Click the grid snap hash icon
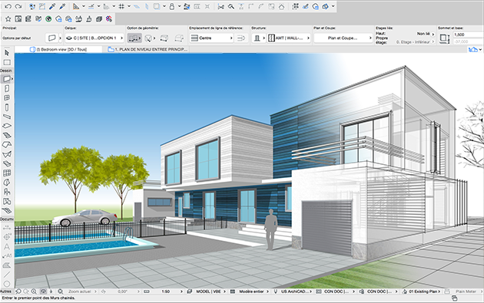 point(121,6)
